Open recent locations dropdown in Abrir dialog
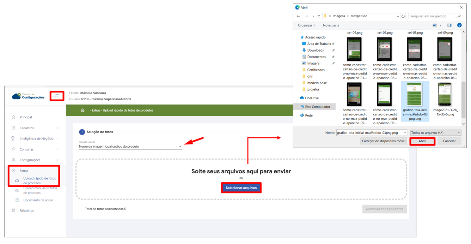The height and width of the screenshot is (244, 471). (313, 16)
